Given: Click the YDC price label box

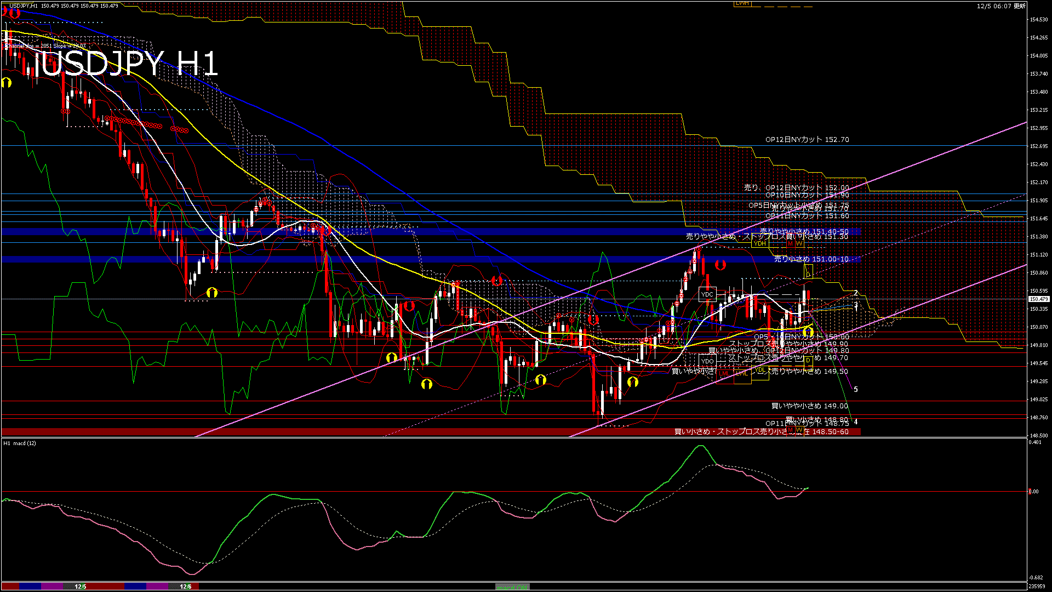Looking at the screenshot, I should 707,294.
